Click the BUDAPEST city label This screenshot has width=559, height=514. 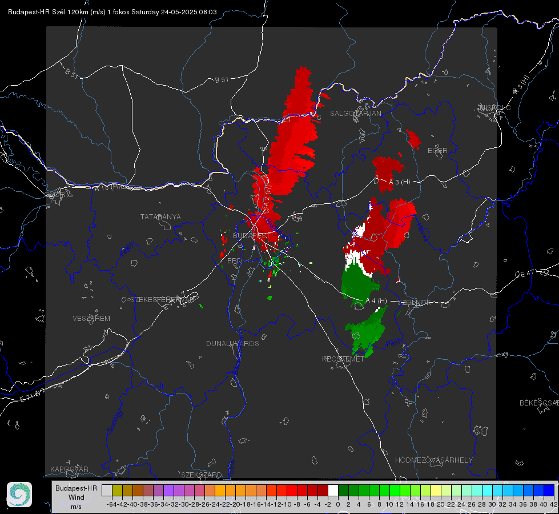point(251,236)
